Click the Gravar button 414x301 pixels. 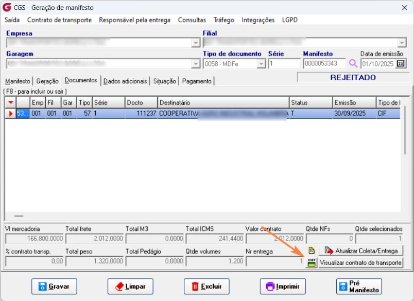[x=54, y=286]
